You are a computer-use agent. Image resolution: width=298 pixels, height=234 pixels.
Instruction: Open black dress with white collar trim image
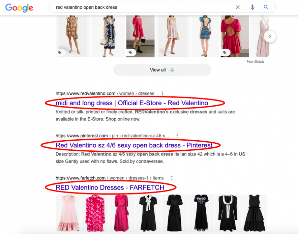[x=228, y=213]
